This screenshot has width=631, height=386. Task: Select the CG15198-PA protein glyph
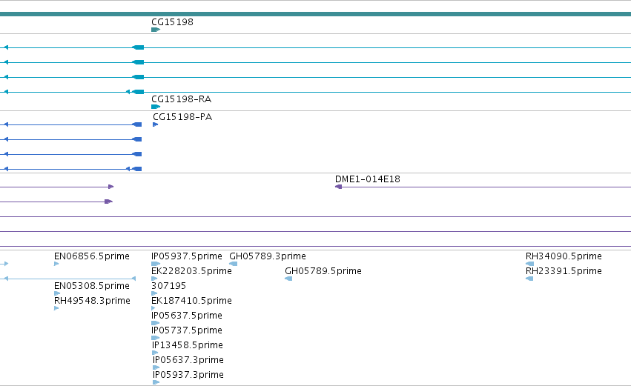pyautogui.click(x=155, y=124)
